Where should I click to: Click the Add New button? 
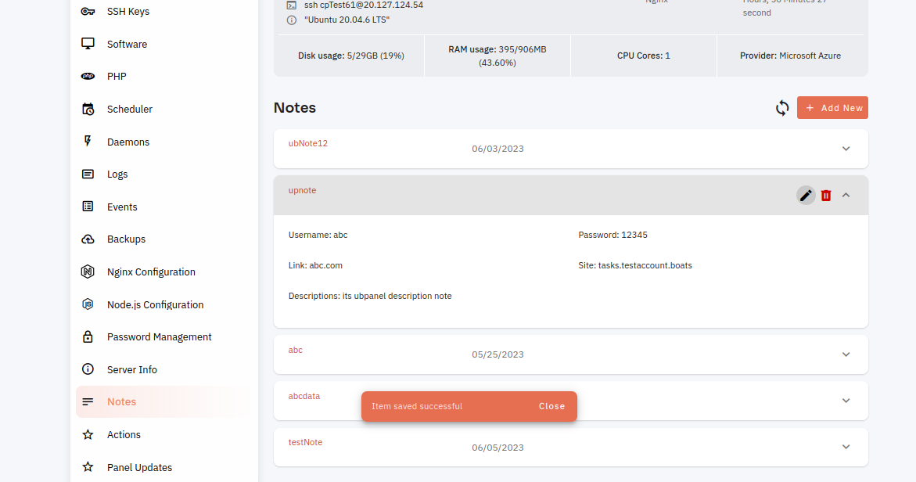(x=832, y=107)
